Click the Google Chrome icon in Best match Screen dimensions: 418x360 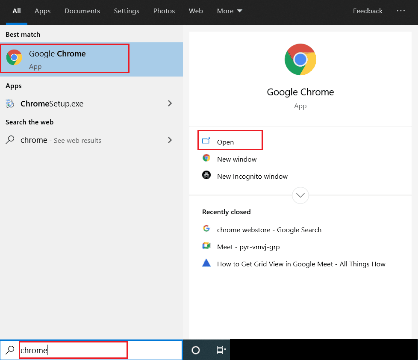14,57
